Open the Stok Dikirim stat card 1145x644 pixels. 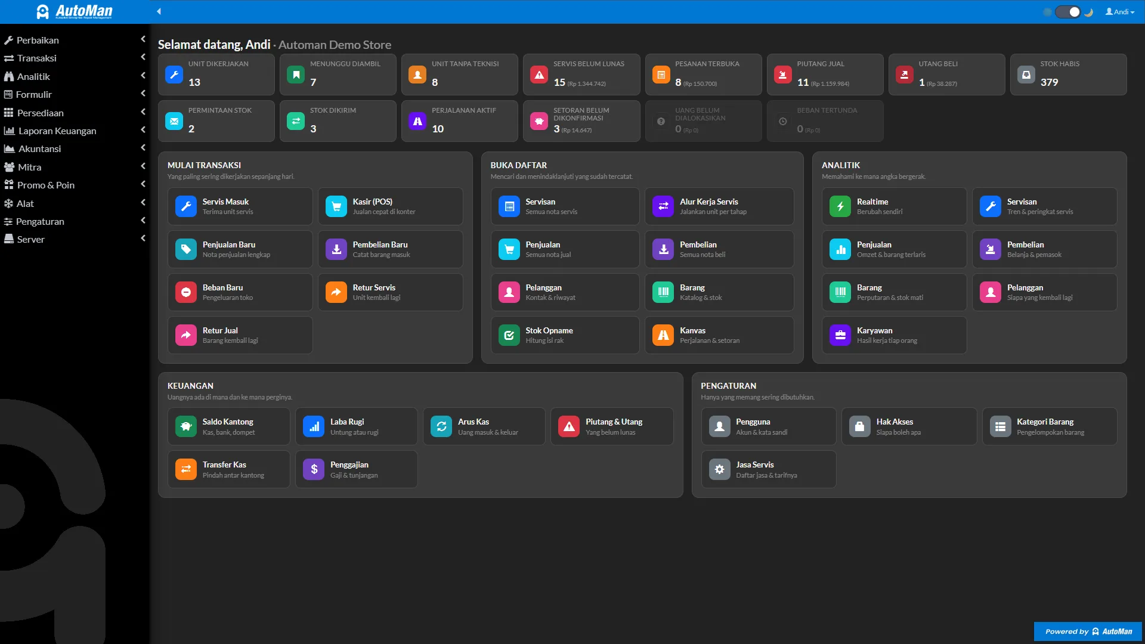click(338, 121)
